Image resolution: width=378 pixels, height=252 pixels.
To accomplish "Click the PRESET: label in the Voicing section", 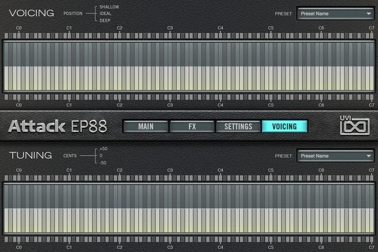I will pos(284,14).
